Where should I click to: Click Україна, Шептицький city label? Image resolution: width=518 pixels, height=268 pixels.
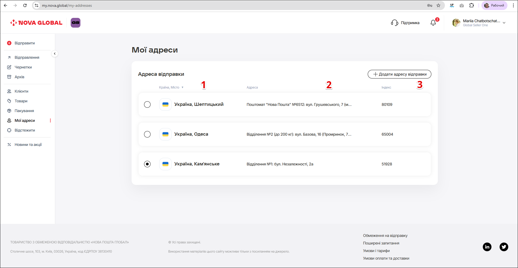[x=199, y=104]
